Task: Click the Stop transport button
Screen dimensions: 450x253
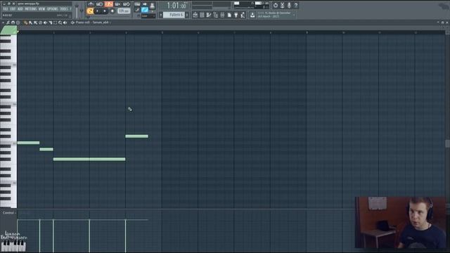Action: coord(105,11)
